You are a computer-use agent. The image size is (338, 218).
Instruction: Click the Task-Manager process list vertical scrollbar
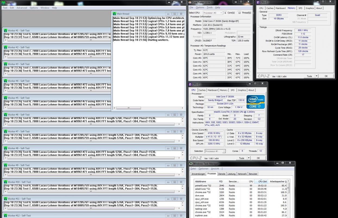tap(289, 198)
